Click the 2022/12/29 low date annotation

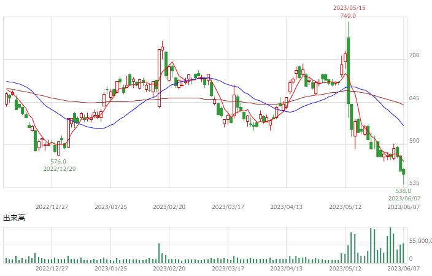[x=60, y=169]
